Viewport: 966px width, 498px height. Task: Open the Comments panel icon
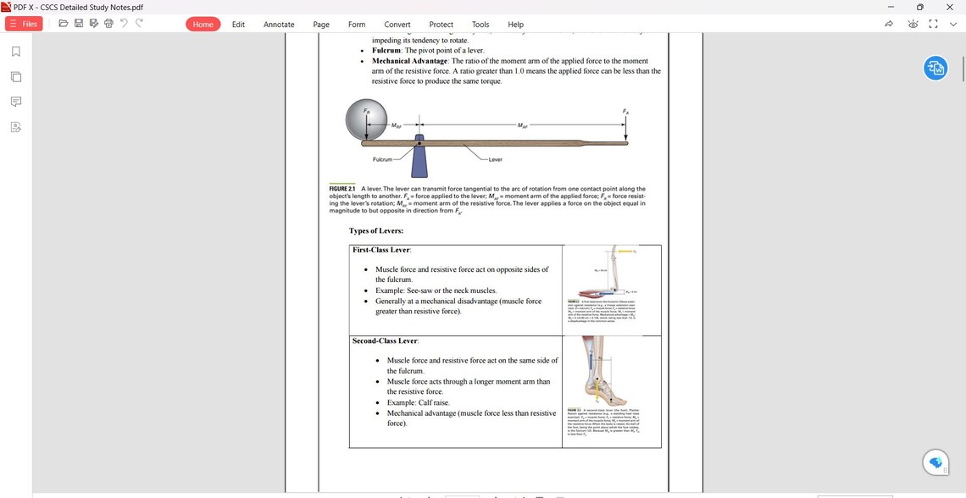tap(15, 101)
